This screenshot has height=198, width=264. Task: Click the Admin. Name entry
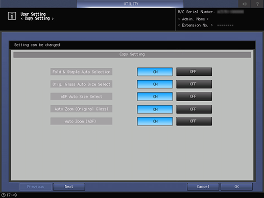click(193, 19)
